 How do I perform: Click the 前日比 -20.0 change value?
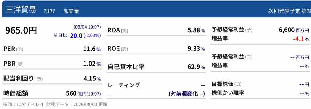click(75, 36)
